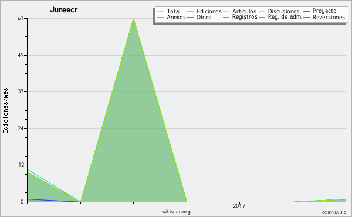Screen dimensions: 352x217
Task: Click the y-axis value 0
Action: coord(22,202)
